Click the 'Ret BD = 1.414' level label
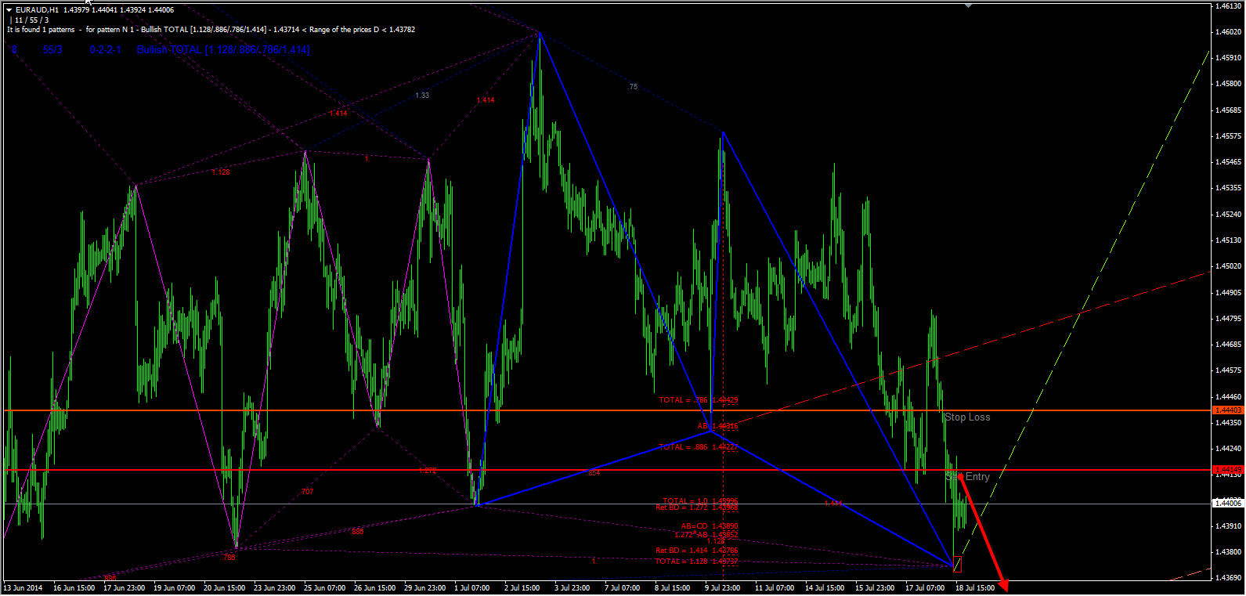 696,551
